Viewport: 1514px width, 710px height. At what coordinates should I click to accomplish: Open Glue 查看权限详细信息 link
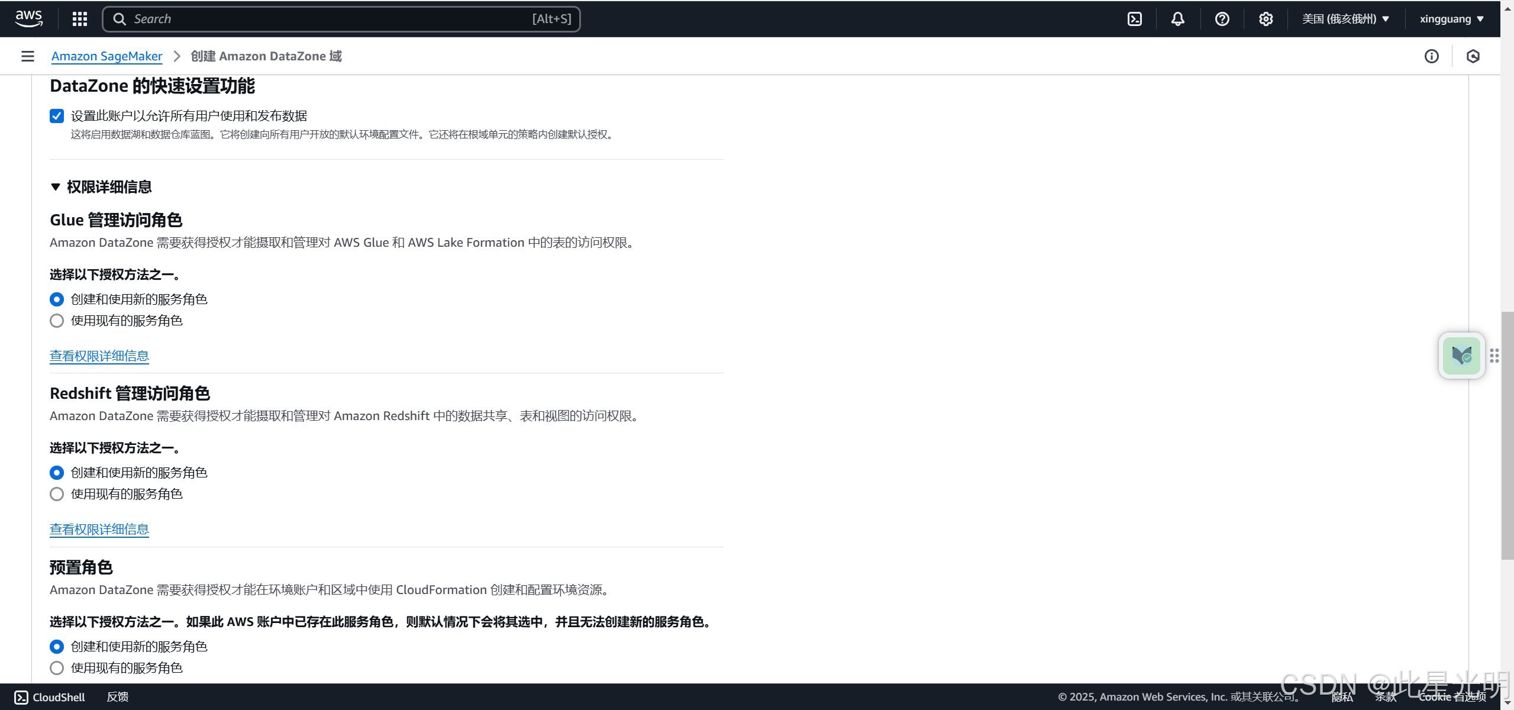coord(99,356)
